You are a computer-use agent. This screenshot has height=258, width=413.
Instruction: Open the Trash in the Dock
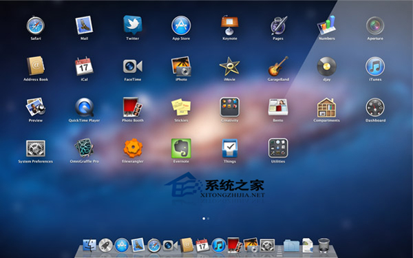(x=324, y=246)
